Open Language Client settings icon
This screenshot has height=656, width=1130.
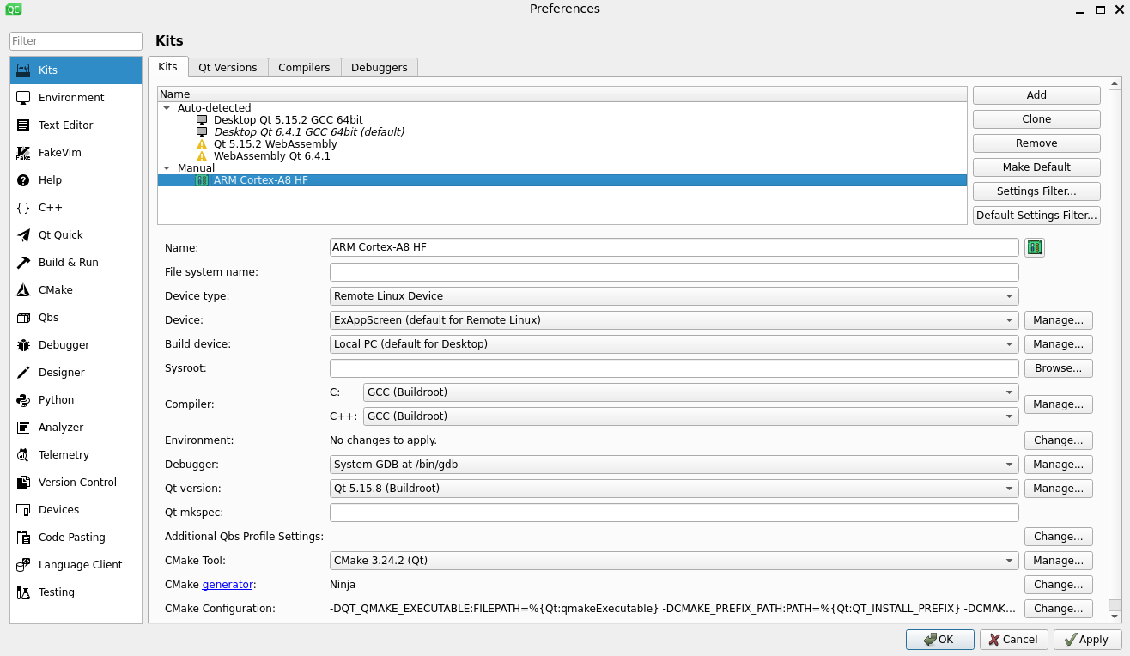[23, 565]
